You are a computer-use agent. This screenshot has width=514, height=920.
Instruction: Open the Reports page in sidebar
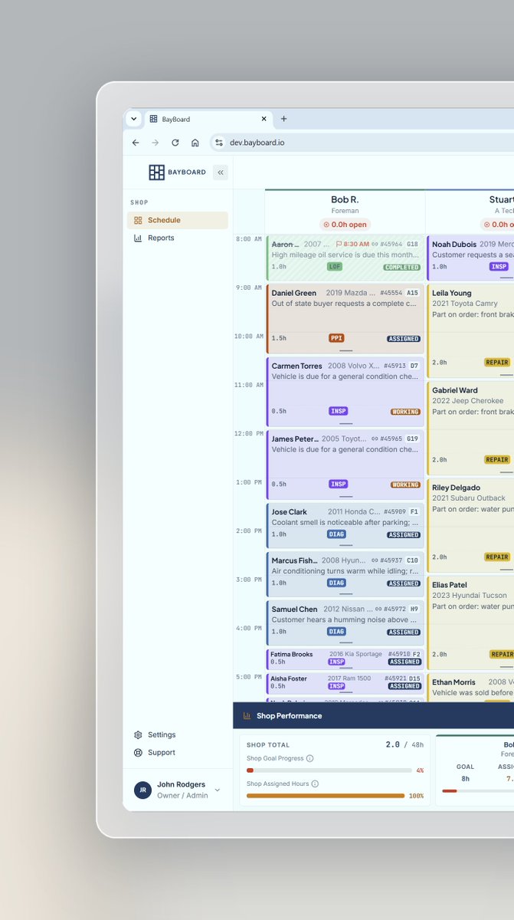[x=178, y=238]
